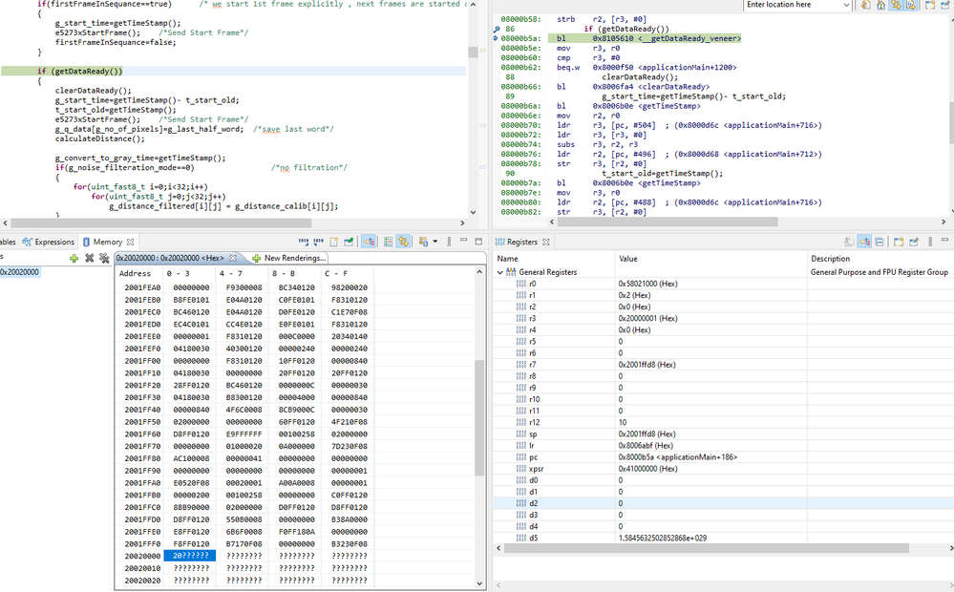Add a new memory monitor

[x=74, y=258]
